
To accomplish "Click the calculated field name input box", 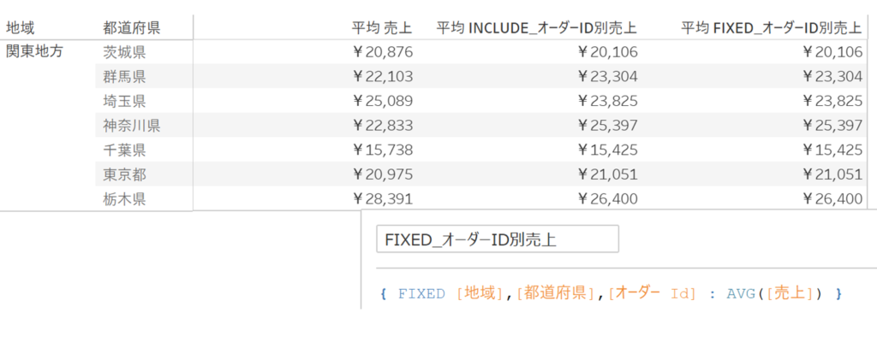I will 497,239.
